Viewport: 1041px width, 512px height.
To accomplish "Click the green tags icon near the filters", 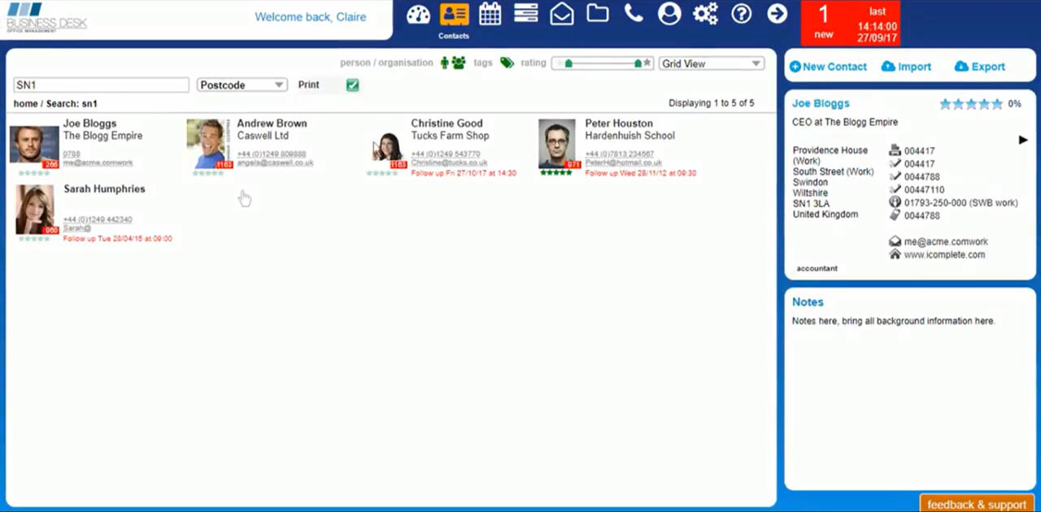I will pos(506,63).
